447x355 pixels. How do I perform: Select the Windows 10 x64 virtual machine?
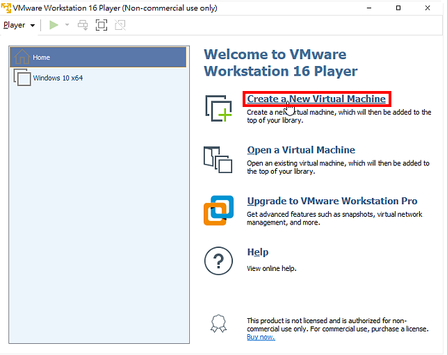[x=98, y=78]
